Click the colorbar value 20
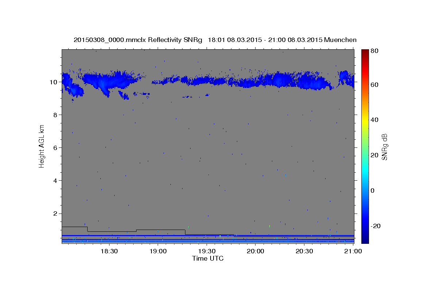Viewport: 438px width, 292px height. point(374,155)
